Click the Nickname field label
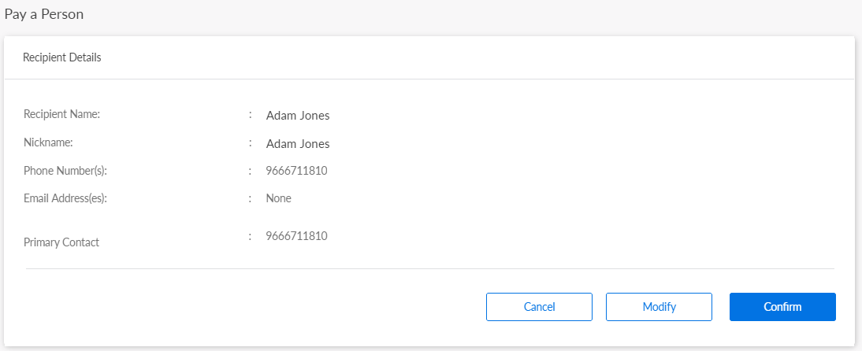This screenshot has height=351, width=862. (48, 142)
